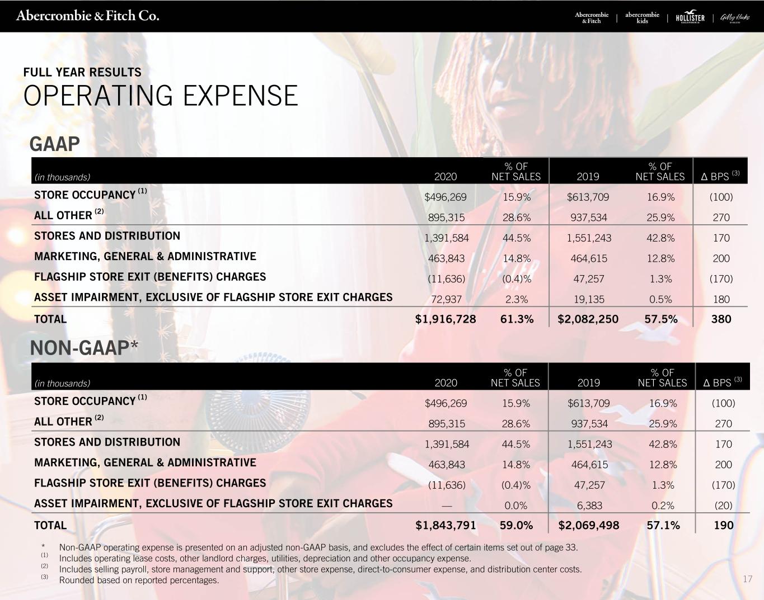Select $613,709 store occupancy in Non-GAAP table
Screen dimensions: 764x600
click(x=589, y=403)
